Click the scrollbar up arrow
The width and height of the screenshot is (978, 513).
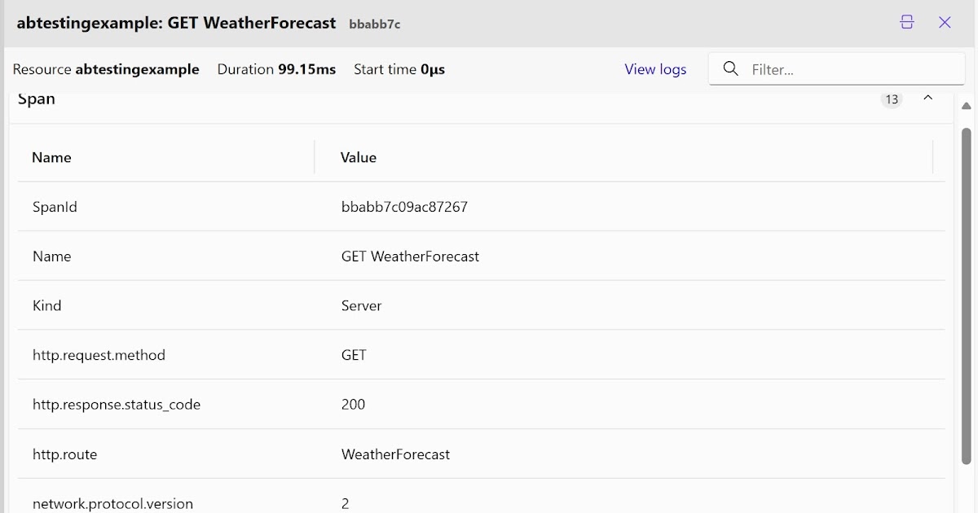click(x=967, y=106)
